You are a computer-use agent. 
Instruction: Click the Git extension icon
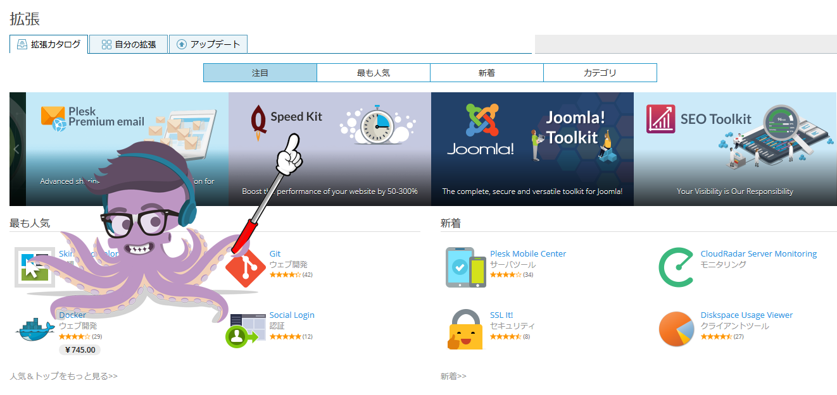246,268
